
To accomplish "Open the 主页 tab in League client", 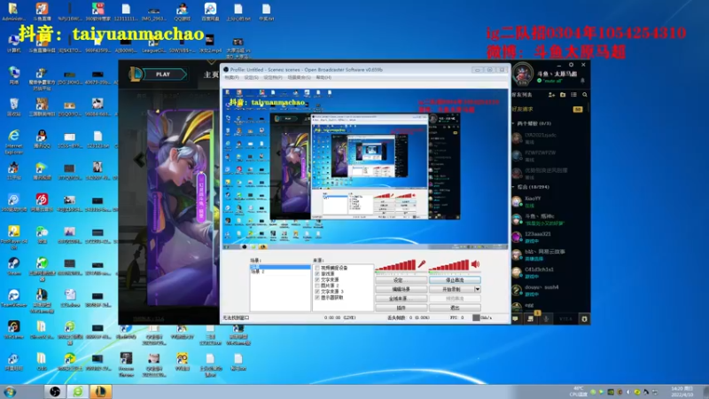I will (211, 74).
